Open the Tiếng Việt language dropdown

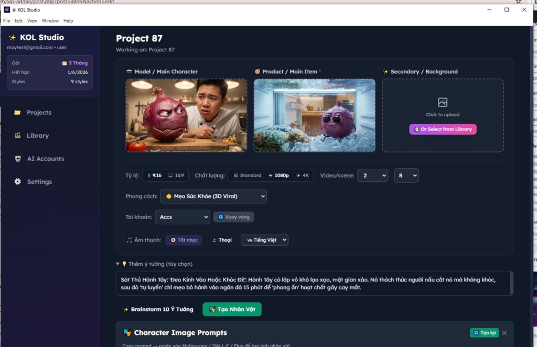pyautogui.click(x=264, y=240)
